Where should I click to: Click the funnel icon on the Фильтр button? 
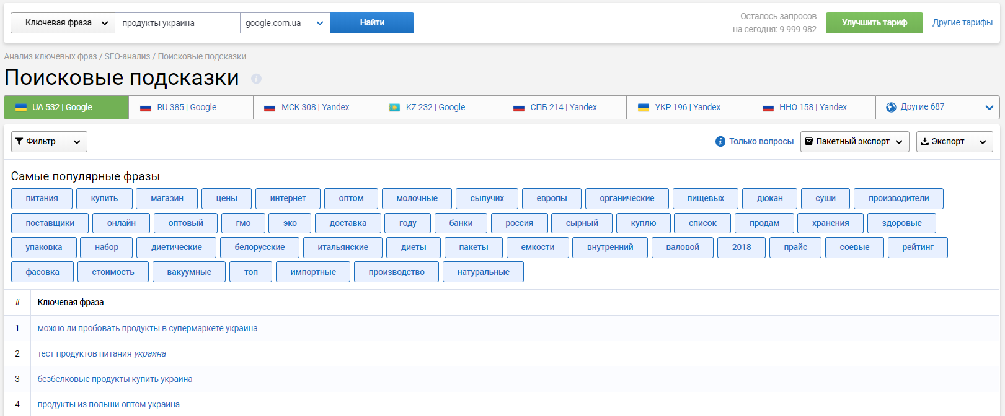(19, 142)
